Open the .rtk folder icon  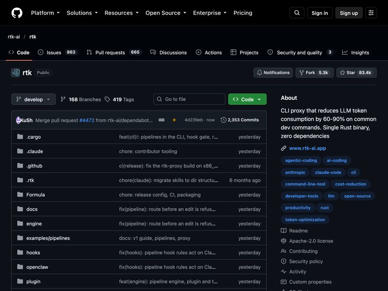(20, 180)
